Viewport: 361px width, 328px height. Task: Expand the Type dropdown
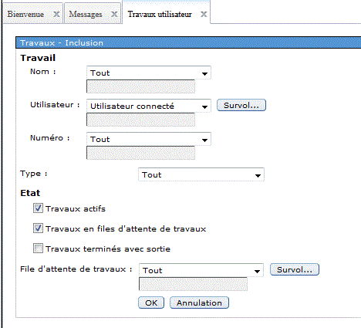coord(201,174)
